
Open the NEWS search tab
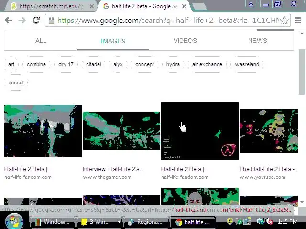[x=257, y=41]
